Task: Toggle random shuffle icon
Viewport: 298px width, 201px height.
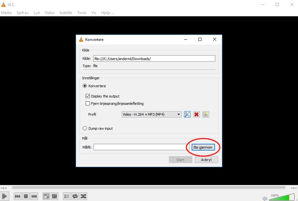Action: pos(83,196)
